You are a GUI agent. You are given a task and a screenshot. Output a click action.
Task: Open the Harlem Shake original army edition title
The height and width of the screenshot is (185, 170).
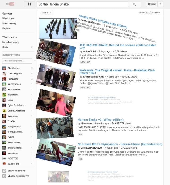(103, 21)
